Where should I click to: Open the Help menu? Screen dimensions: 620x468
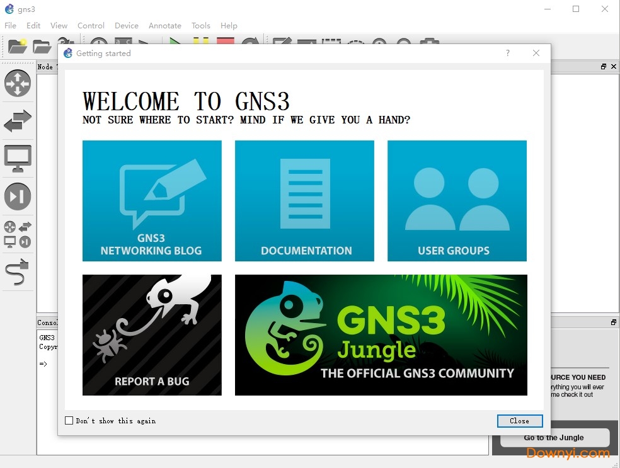tap(229, 26)
